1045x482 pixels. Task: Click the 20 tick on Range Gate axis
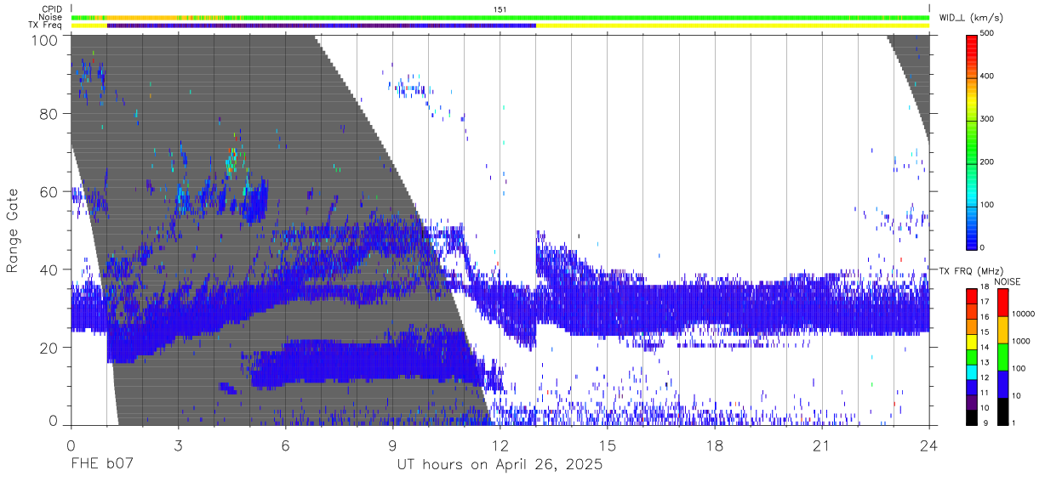tap(49, 348)
